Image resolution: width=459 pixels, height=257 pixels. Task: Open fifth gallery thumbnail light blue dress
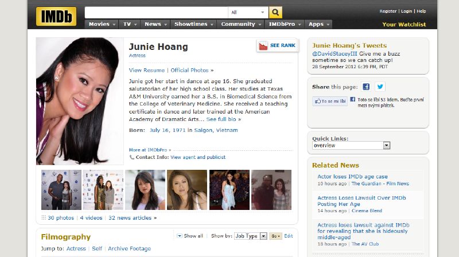coord(229,190)
